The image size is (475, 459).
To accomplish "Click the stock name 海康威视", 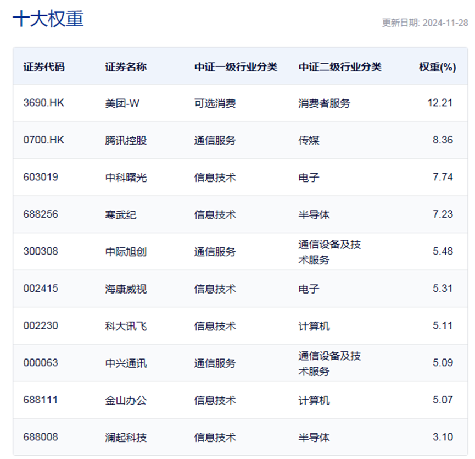I will point(126,289).
